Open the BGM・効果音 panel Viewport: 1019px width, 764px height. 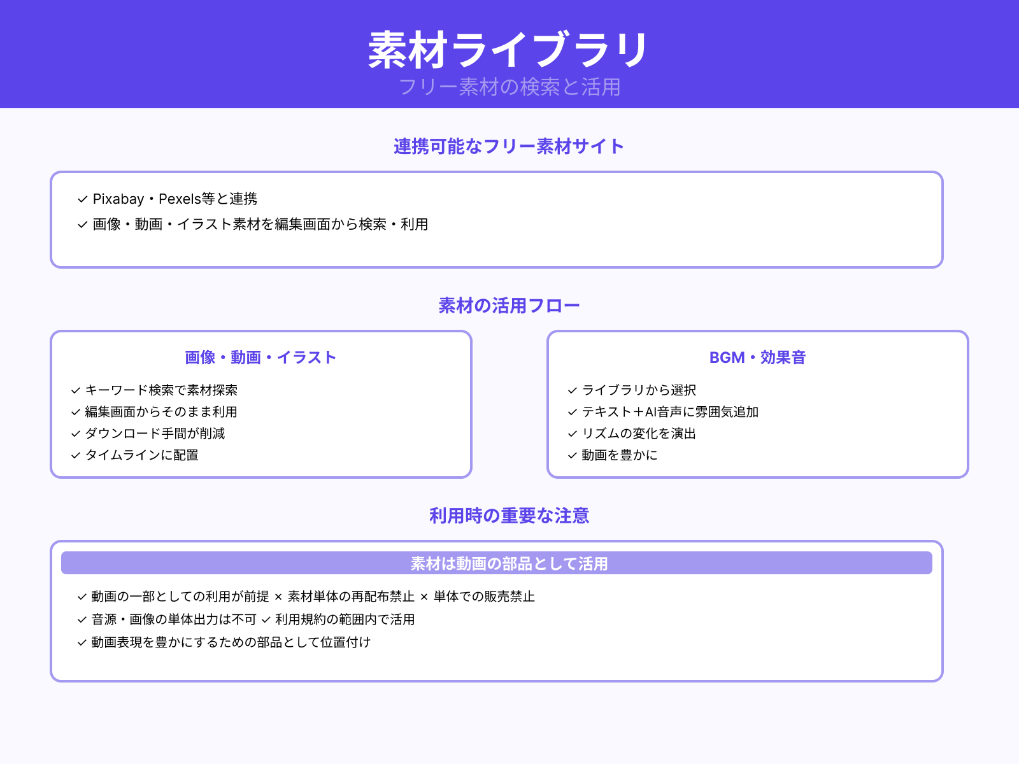point(757,357)
